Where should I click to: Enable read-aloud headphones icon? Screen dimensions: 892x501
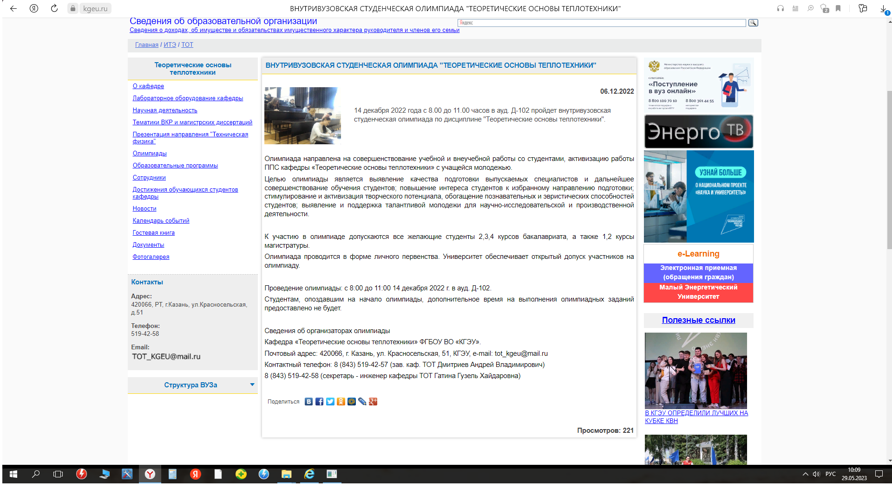pos(780,8)
